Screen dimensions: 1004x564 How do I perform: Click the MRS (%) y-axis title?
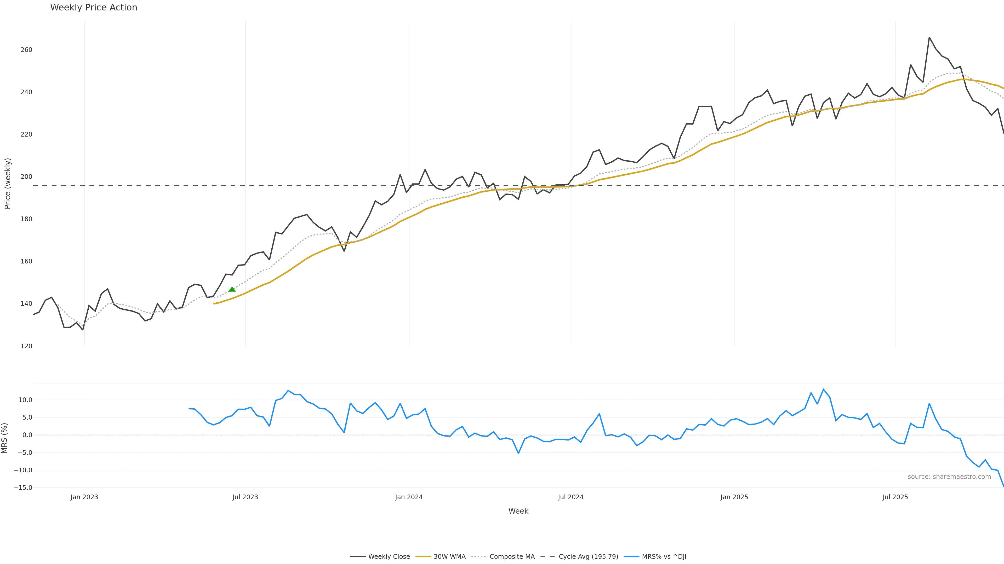tap(4, 438)
